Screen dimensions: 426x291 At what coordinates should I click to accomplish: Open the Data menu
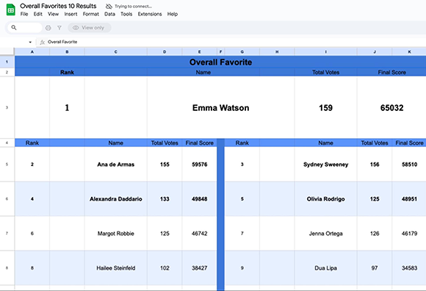pos(109,14)
